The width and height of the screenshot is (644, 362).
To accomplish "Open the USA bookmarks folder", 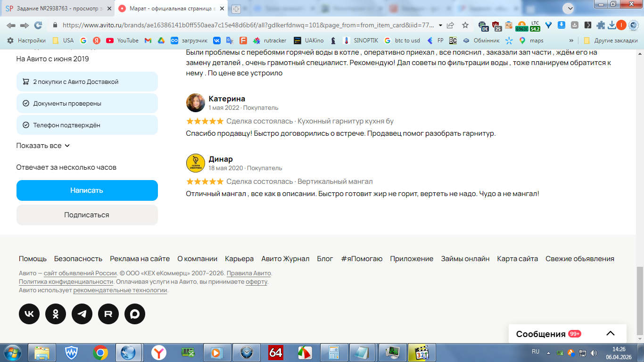I will pos(63,41).
